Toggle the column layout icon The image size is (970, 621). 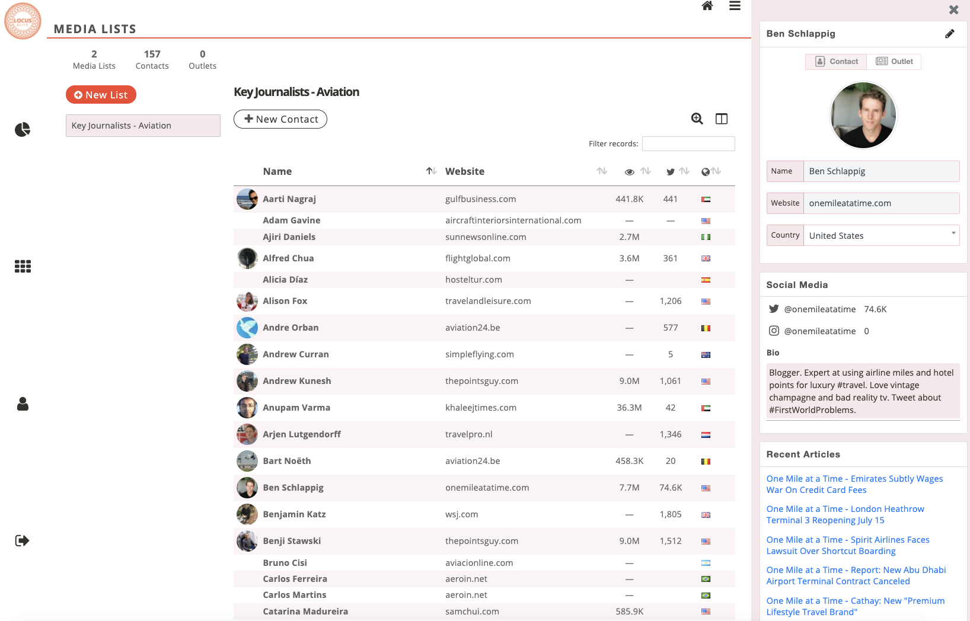click(x=722, y=119)
